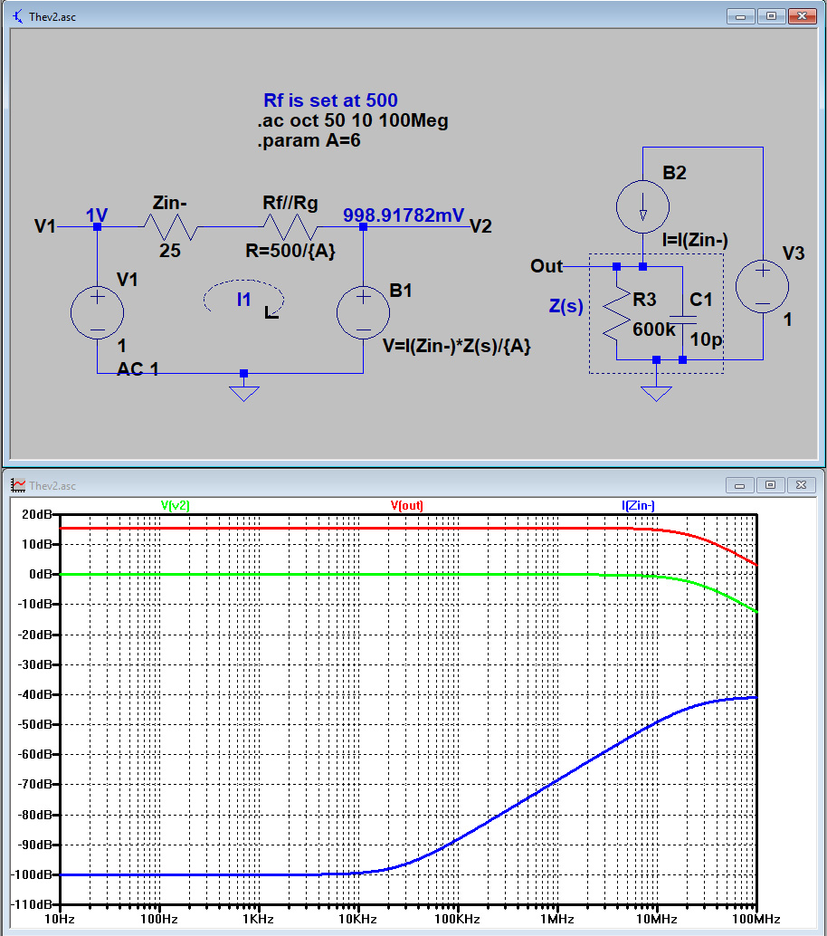Click the R=500/{A} value text
Screen dimensions: 827x936
tap(290, 251)
